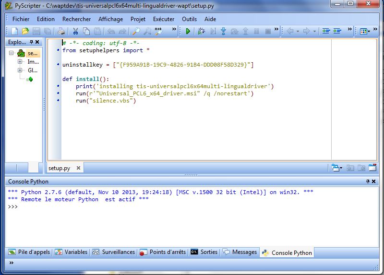Switch to the setup.py editor tab
The width and height of the screenshot is (384, 275).
[59, 168]
